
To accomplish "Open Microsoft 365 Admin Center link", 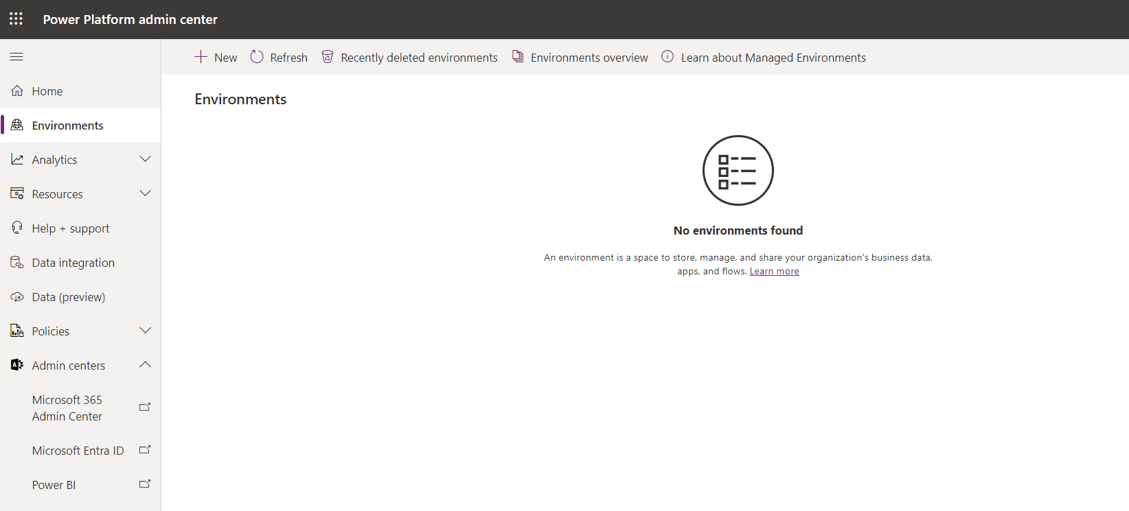I will pos(80,407).
